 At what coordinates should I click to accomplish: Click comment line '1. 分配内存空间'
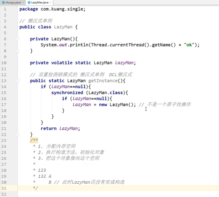click(x=57, y=146)
